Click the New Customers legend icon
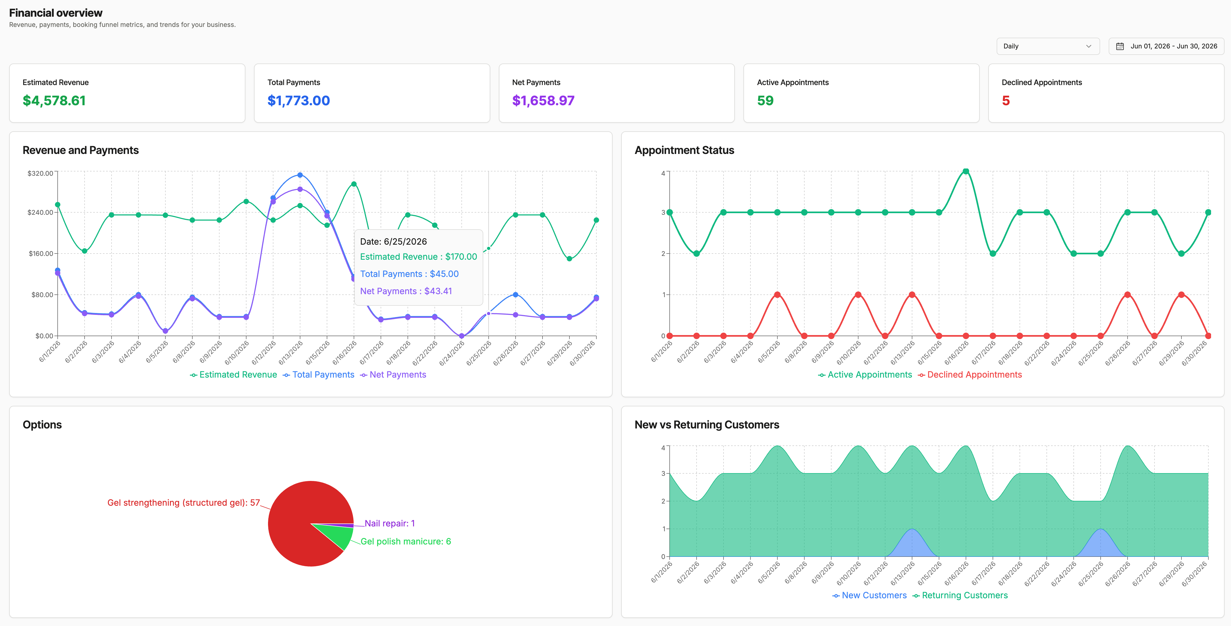The height and width of the screenshot is (626, 1231). point(836,596)
